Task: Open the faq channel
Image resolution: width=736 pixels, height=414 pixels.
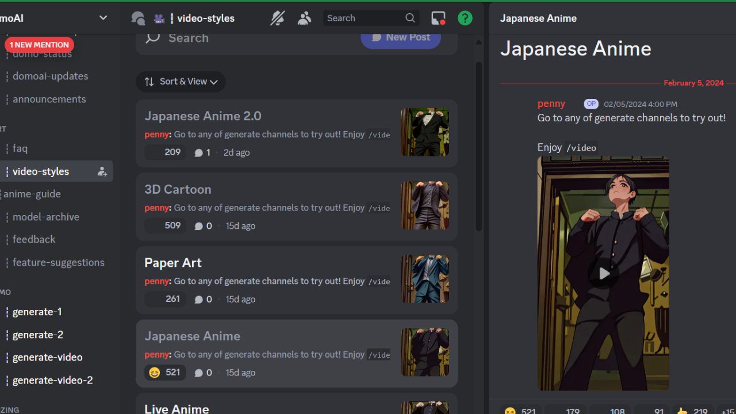Action: 20,148
